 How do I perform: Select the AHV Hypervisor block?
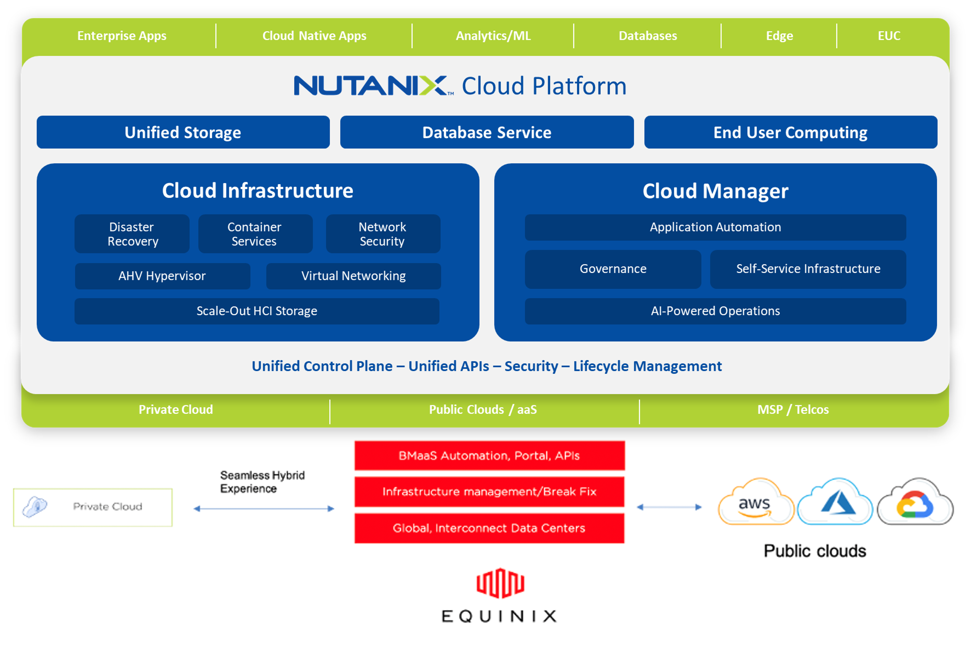[162, 276]
